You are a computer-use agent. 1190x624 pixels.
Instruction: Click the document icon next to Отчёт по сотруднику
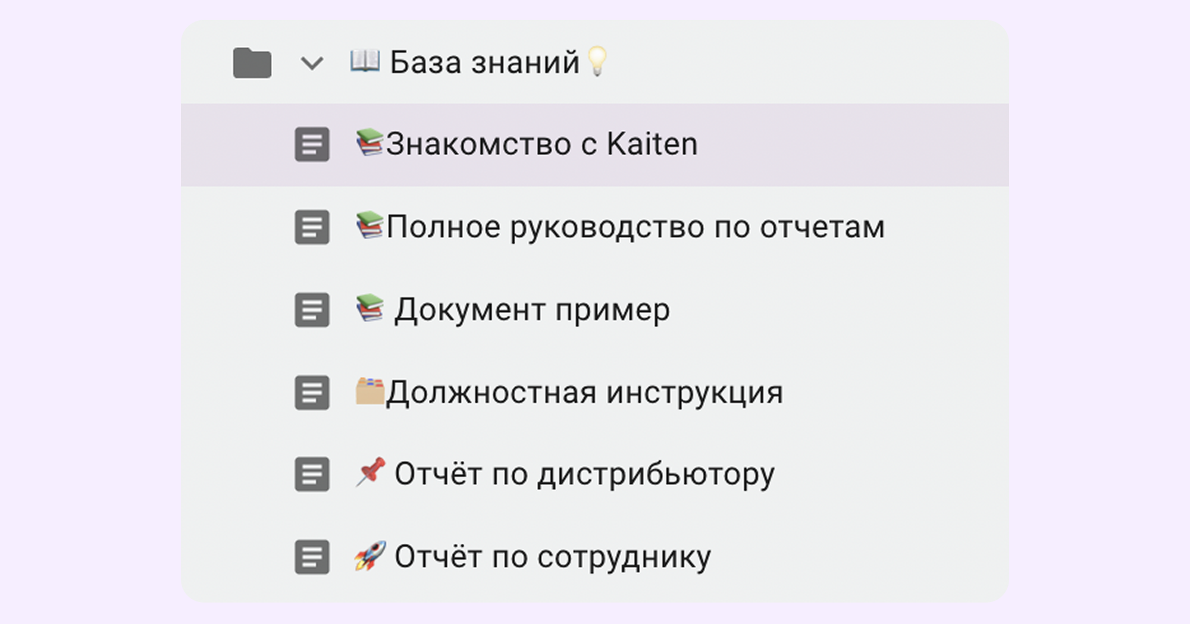point(312,556)
